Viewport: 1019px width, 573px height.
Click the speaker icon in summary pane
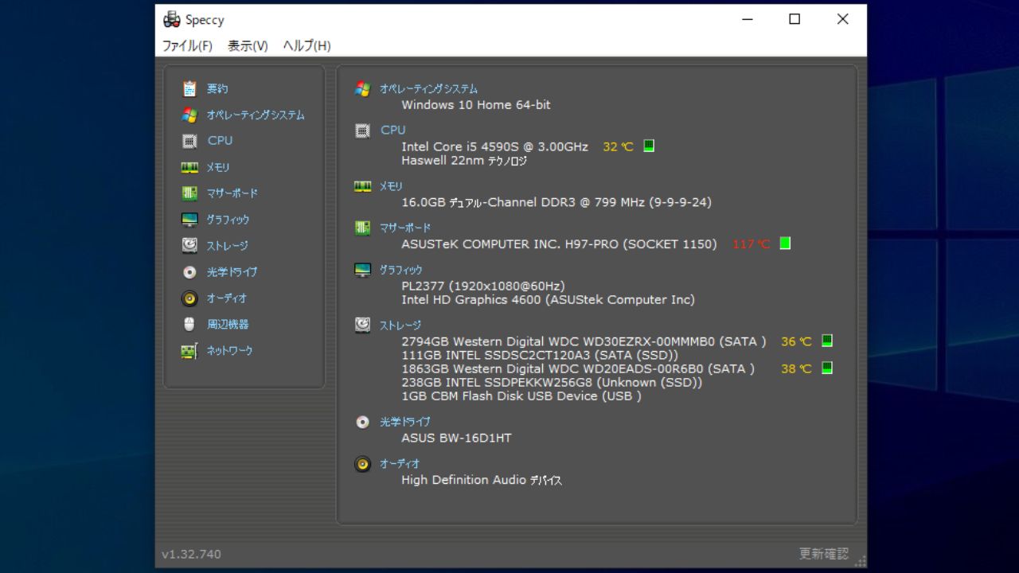pos(362,464)
